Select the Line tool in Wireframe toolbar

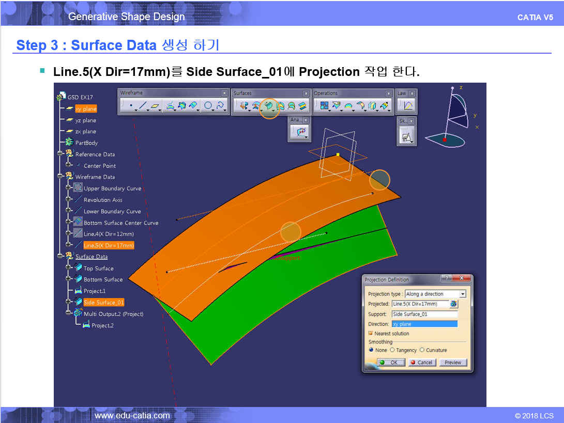pyautogui.click(x=143, y=106)
